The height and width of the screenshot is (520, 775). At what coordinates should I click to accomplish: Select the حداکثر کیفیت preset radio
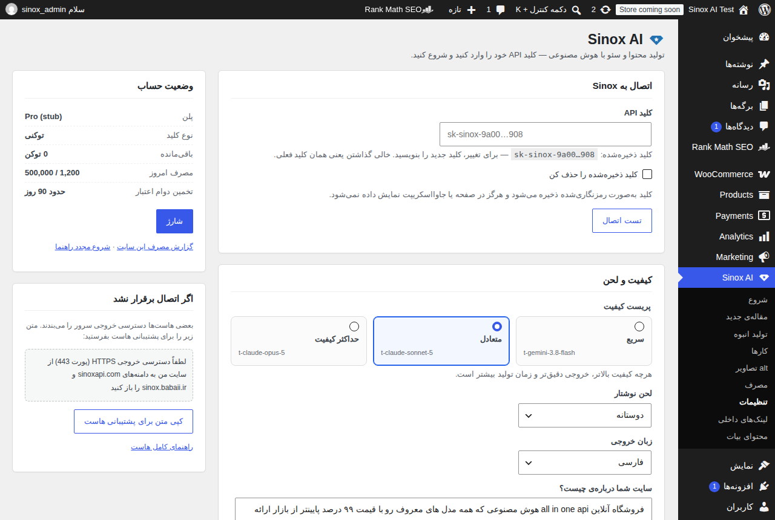coord(354,327)
